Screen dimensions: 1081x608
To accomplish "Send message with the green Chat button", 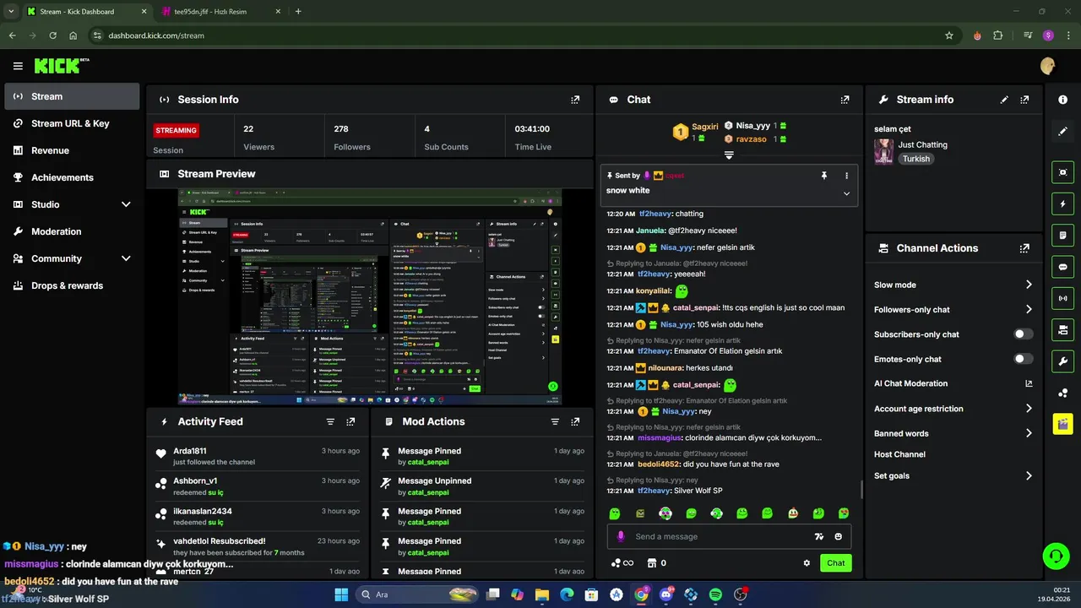I will pos(835,563).
